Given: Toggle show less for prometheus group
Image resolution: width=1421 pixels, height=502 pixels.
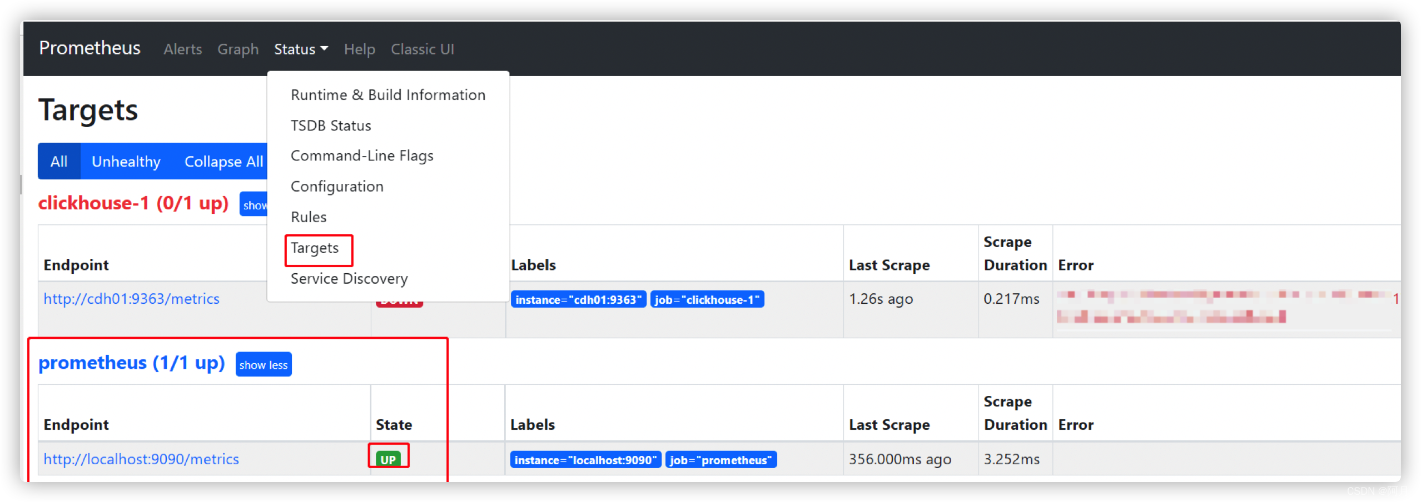Looking at the screenshot, I should tap(264, 365).
